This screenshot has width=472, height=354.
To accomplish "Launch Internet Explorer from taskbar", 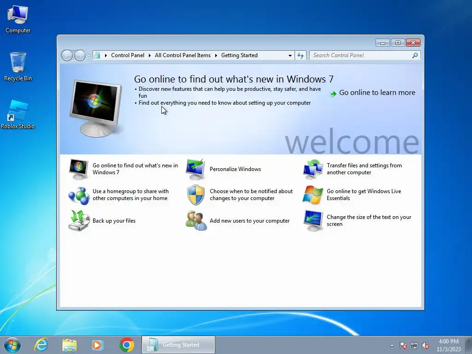I will (41, 345).
